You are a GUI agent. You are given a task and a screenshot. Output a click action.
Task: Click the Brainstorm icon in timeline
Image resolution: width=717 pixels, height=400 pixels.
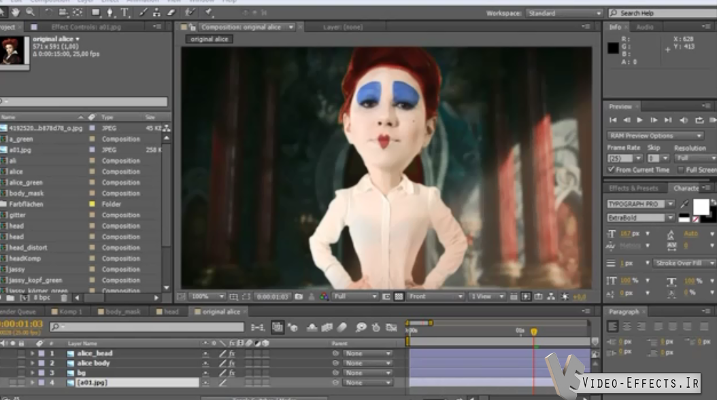coord(361,327)
